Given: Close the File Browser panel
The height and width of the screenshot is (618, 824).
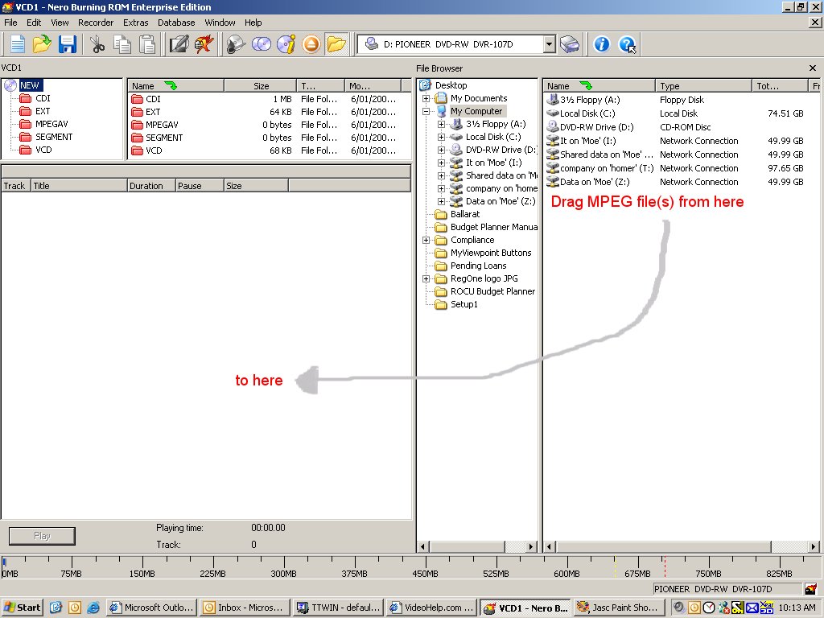Looking at the screenshot, I should [x=813, y=68].
